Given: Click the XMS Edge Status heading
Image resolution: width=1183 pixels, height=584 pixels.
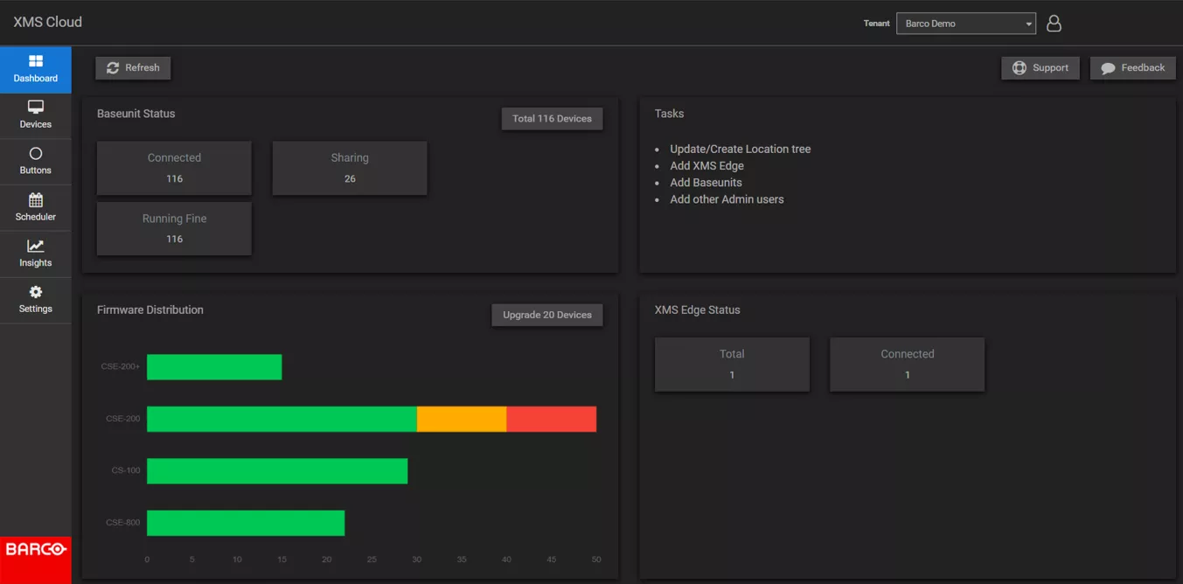Looking at the screenshot, I should tap(697, 309).
